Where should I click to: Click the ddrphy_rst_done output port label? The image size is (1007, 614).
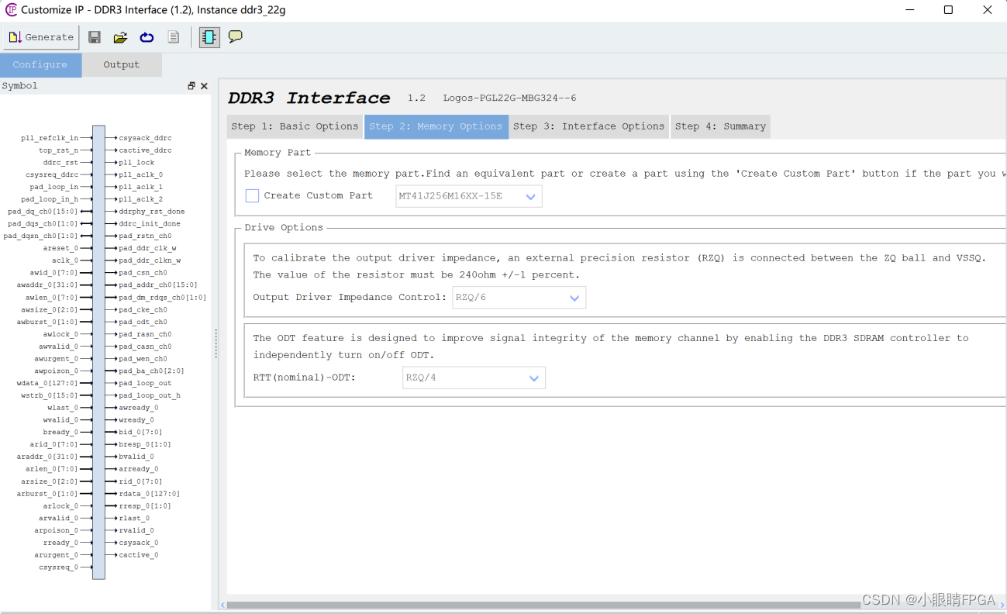152,212
